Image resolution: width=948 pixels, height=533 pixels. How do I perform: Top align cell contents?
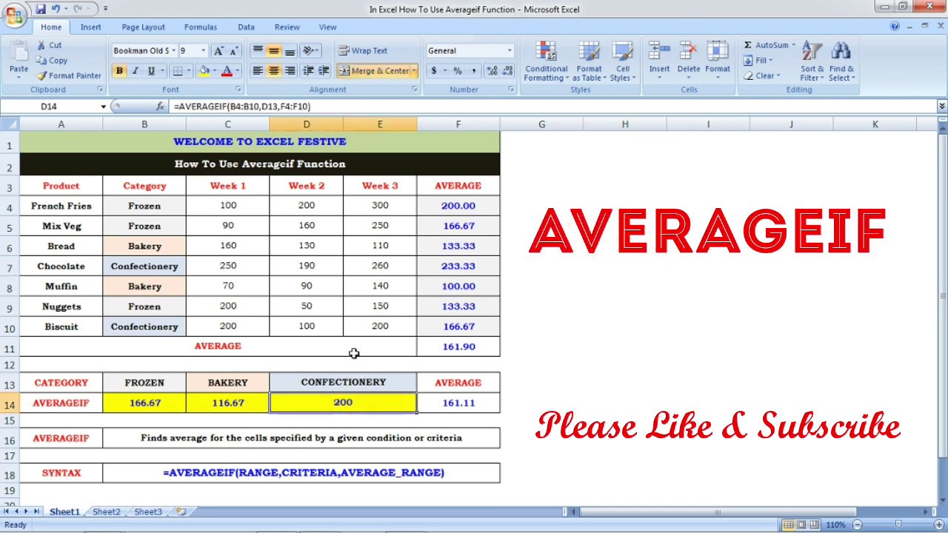coord(258,51)
